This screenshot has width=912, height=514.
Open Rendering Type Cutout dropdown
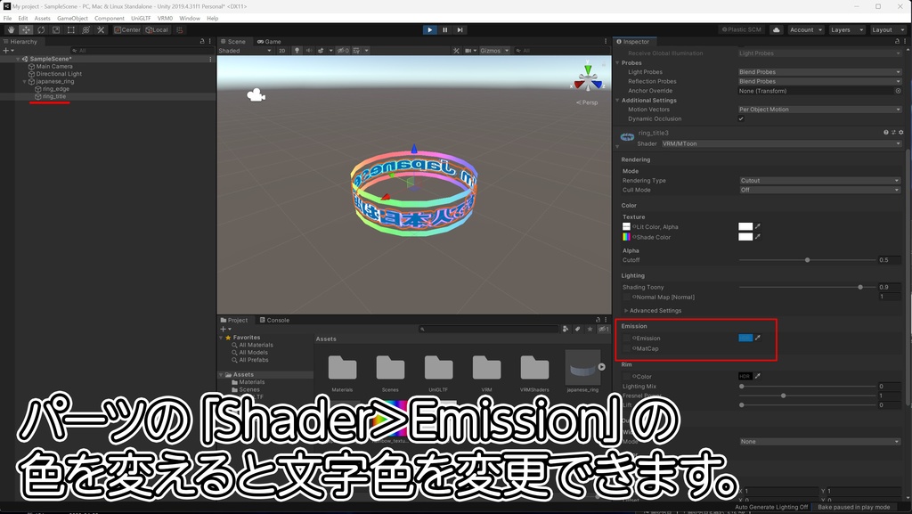pos(819,180)
